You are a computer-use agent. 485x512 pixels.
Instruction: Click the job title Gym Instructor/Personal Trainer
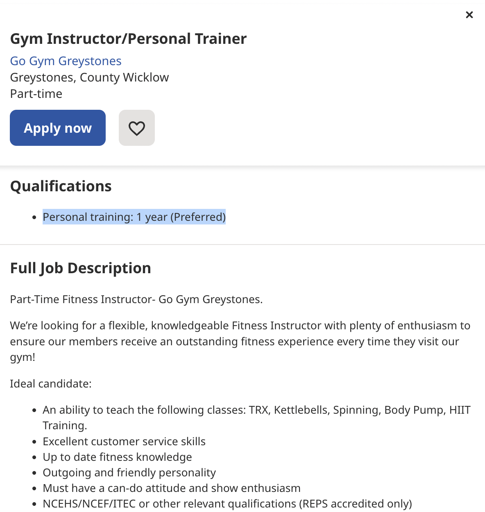coord(128,39)
